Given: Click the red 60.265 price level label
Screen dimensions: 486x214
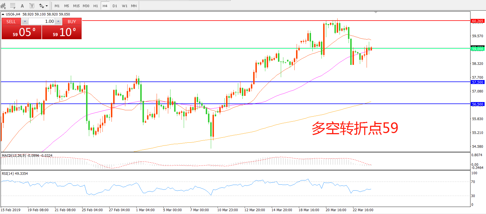Looking at the screenshot, I should click(x=478, y=21).
